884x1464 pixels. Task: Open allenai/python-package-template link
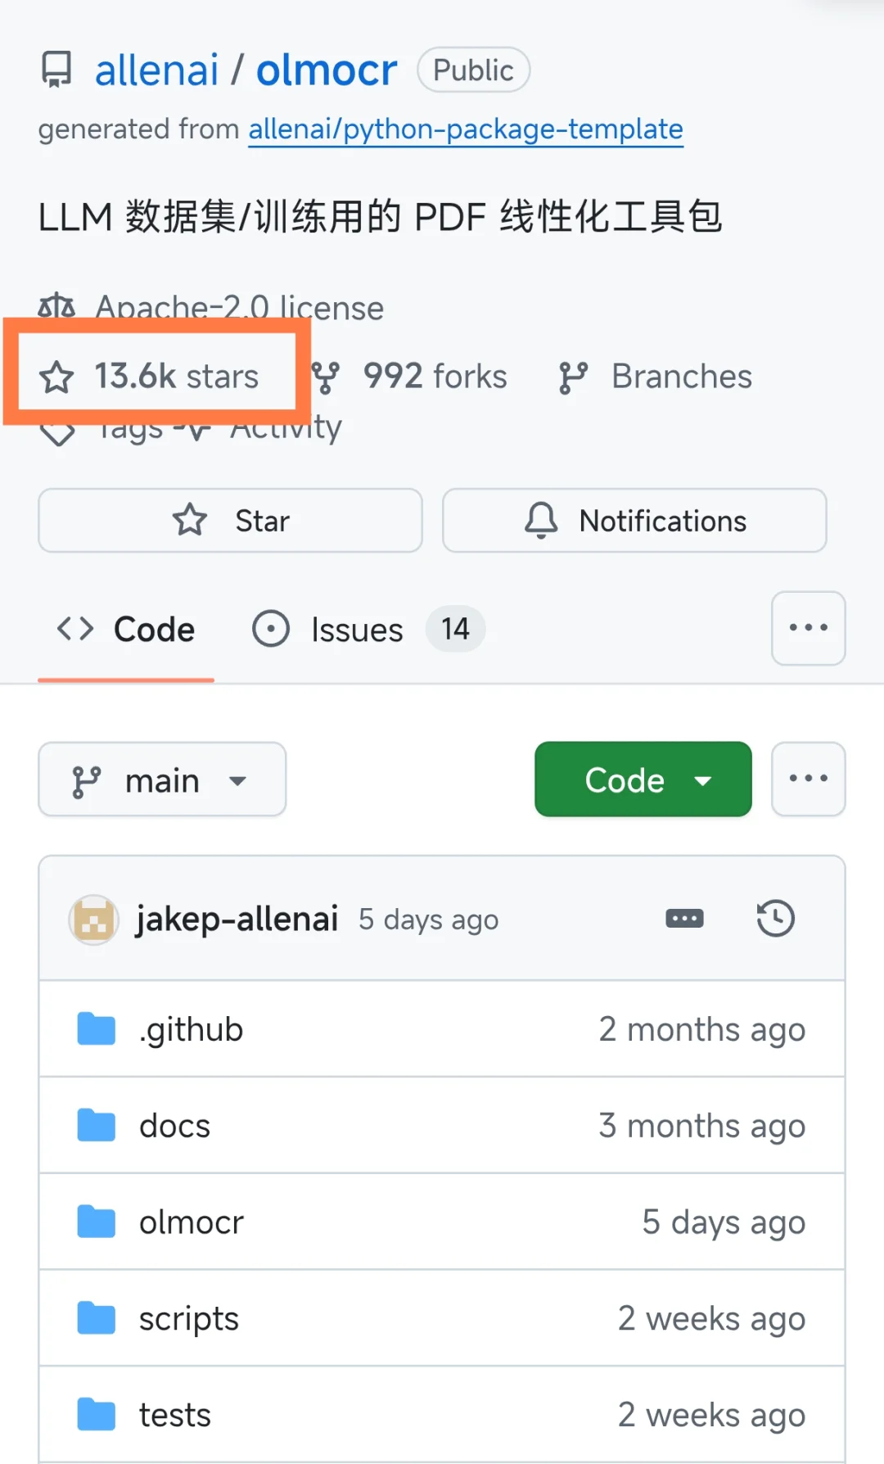pyautogui.click(x=466, y=129)
